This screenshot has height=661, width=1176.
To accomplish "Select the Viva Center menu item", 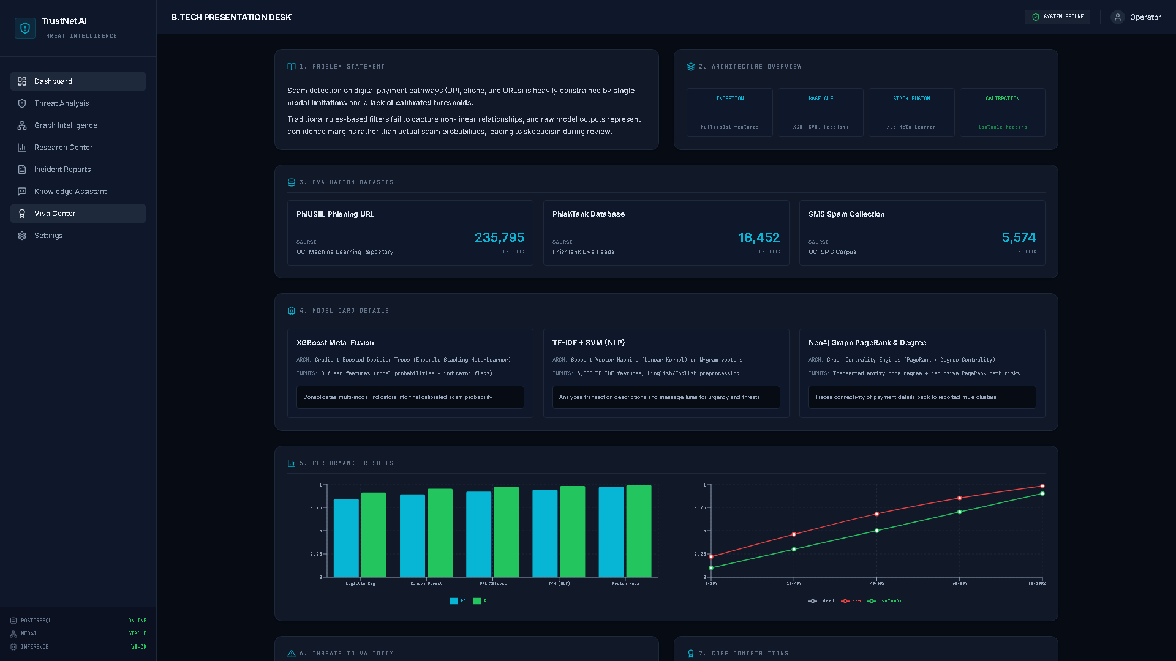I will coord(78,214).
